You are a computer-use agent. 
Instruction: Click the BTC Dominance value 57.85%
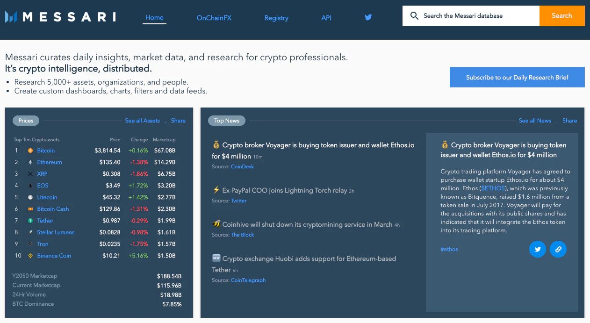tap(172, 304)
